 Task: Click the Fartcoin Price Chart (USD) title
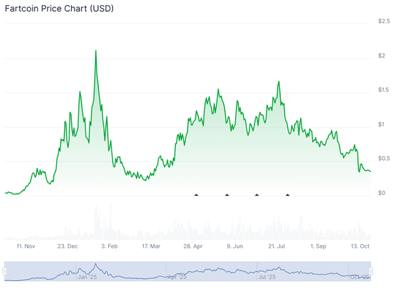[58, 9]
